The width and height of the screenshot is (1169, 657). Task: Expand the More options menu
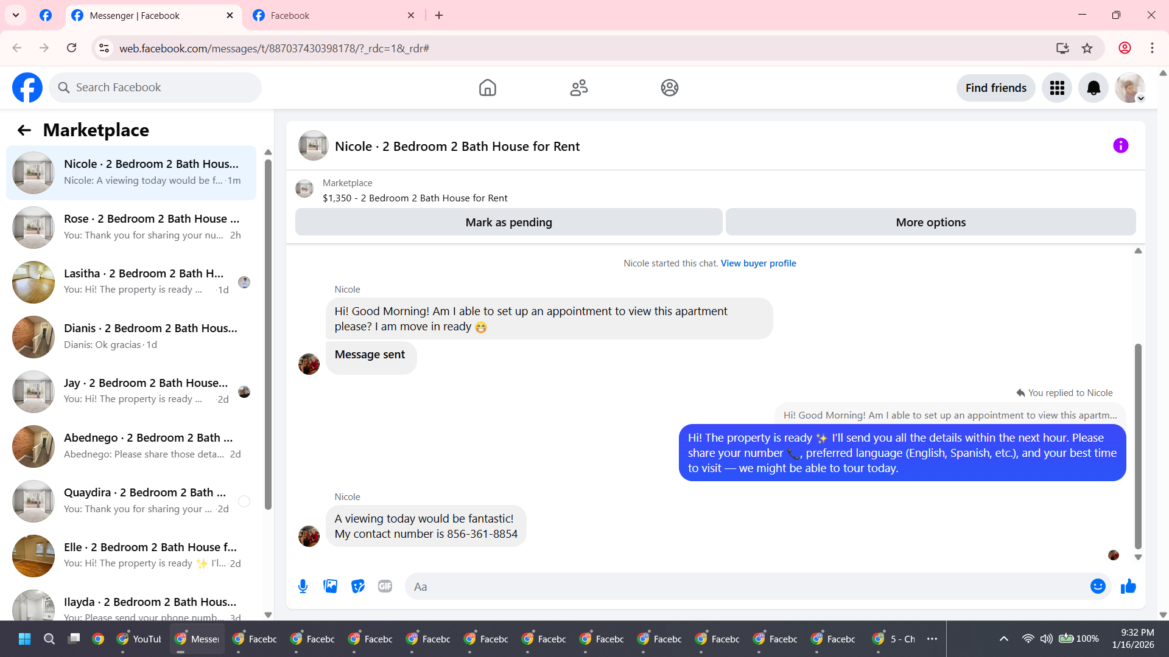[930, 223]
